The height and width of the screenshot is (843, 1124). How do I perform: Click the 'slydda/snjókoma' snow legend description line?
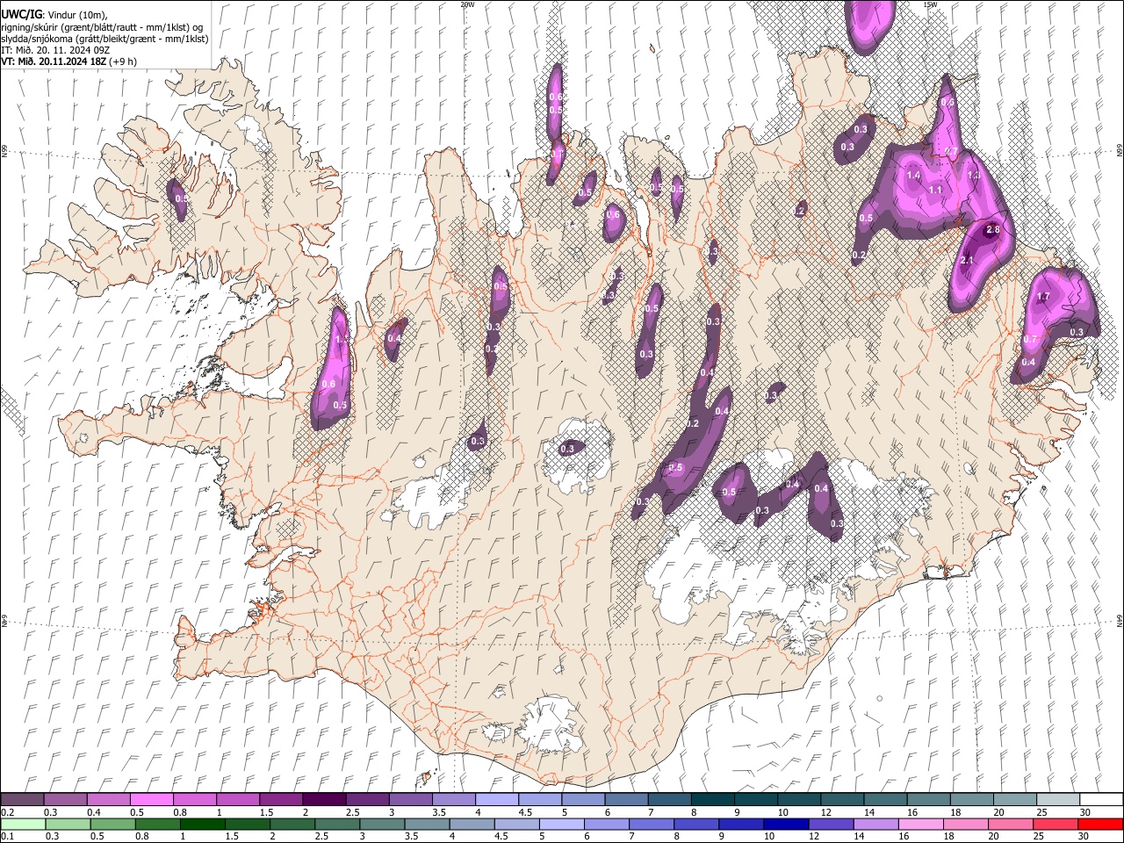104,39
